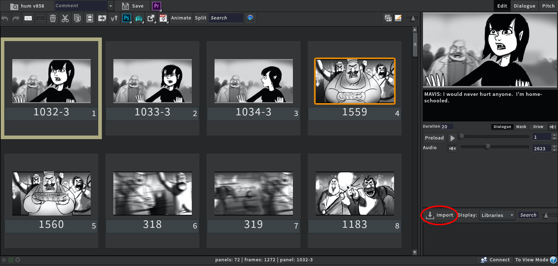The height and width of the screenshot is (266, 558).
Task: Click the panel info question icon
Action: coord(388,18)
